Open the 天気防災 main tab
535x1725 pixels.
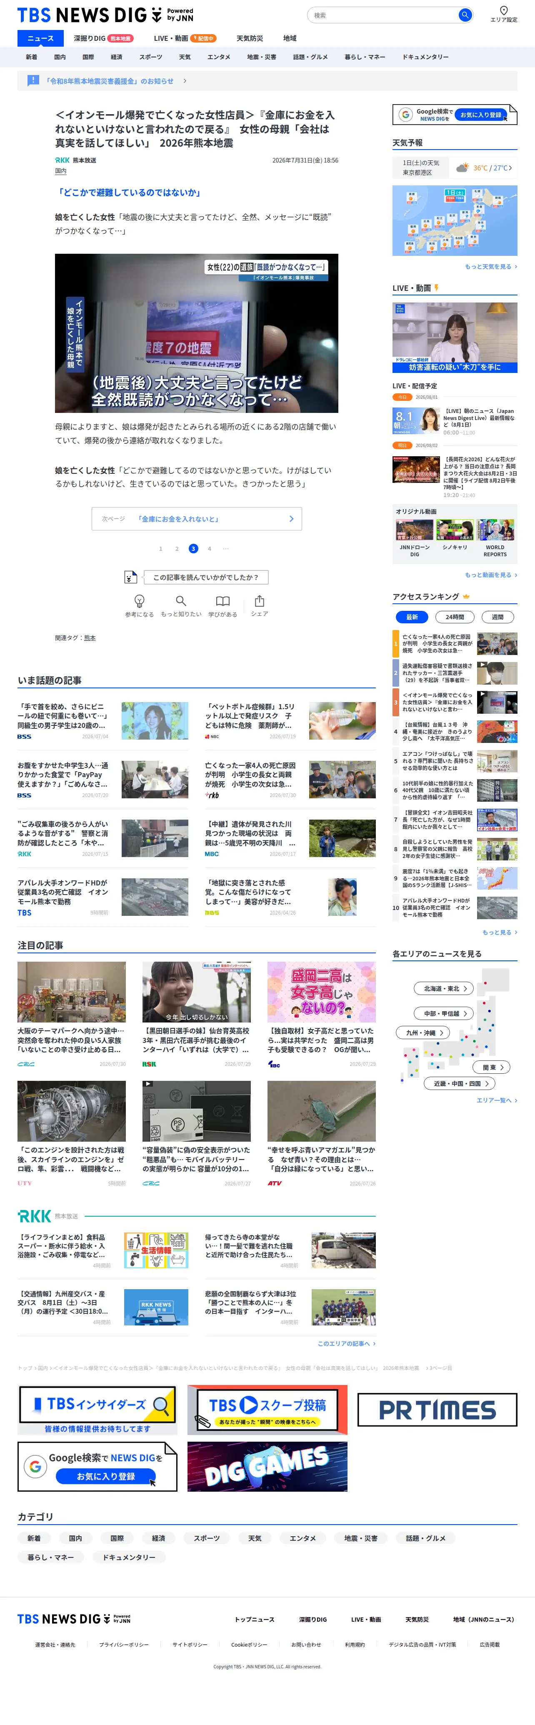250,38
